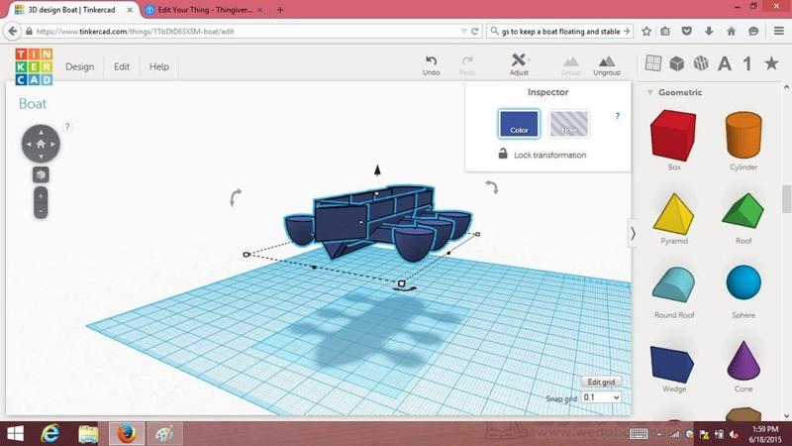Click the Edit grid button

coord(601,382)
